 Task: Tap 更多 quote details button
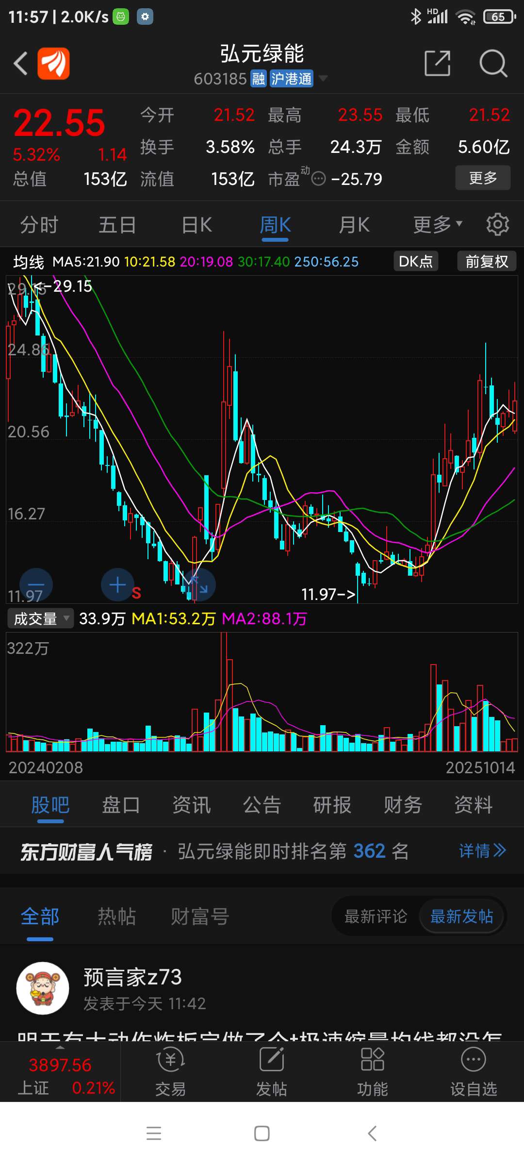click(483, 178)
